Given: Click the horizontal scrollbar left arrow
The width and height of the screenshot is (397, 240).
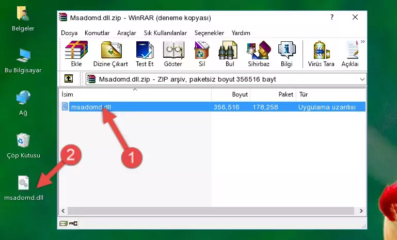Looking at the screenshot, I should [63, 211].
